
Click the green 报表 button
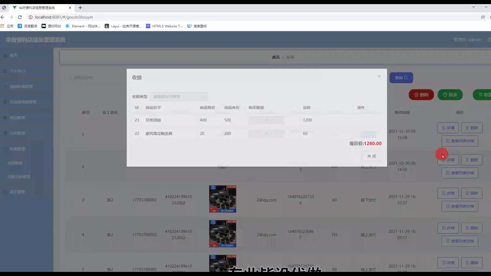450,95
